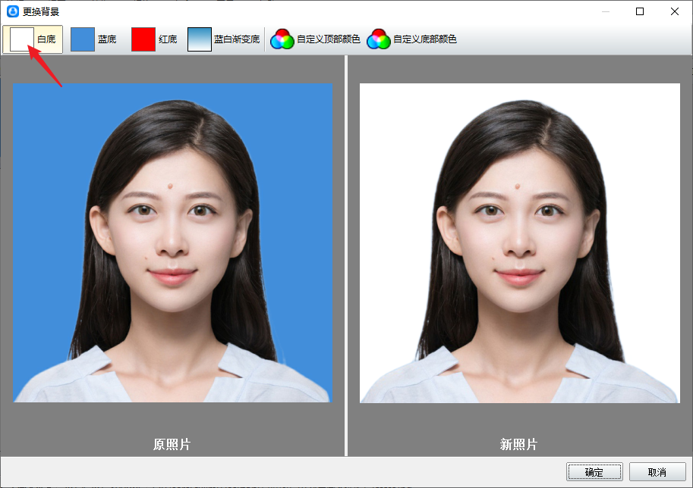Open color wheel for 自定义底部颜色

[x=378, y=39]
